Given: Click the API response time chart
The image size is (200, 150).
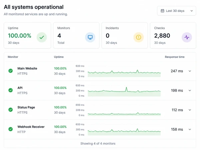Looking at the screenshot, I should pos(124,92).
